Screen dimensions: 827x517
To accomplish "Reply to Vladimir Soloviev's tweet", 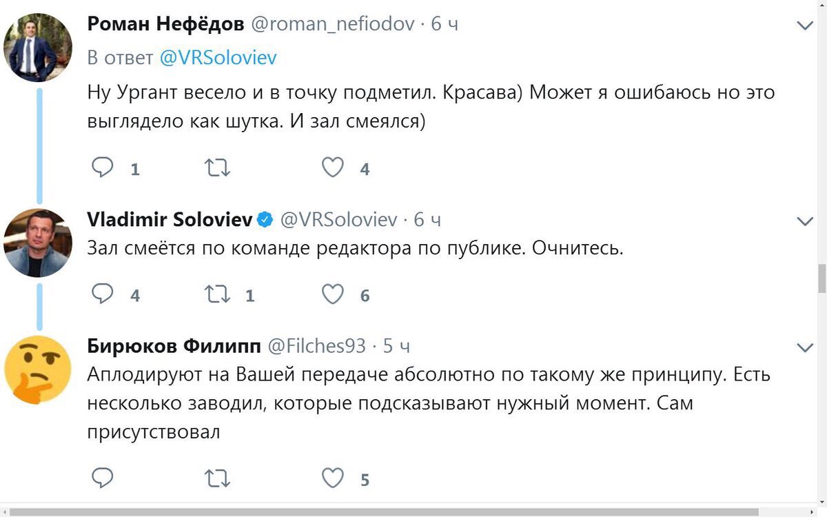I will 103,294.
